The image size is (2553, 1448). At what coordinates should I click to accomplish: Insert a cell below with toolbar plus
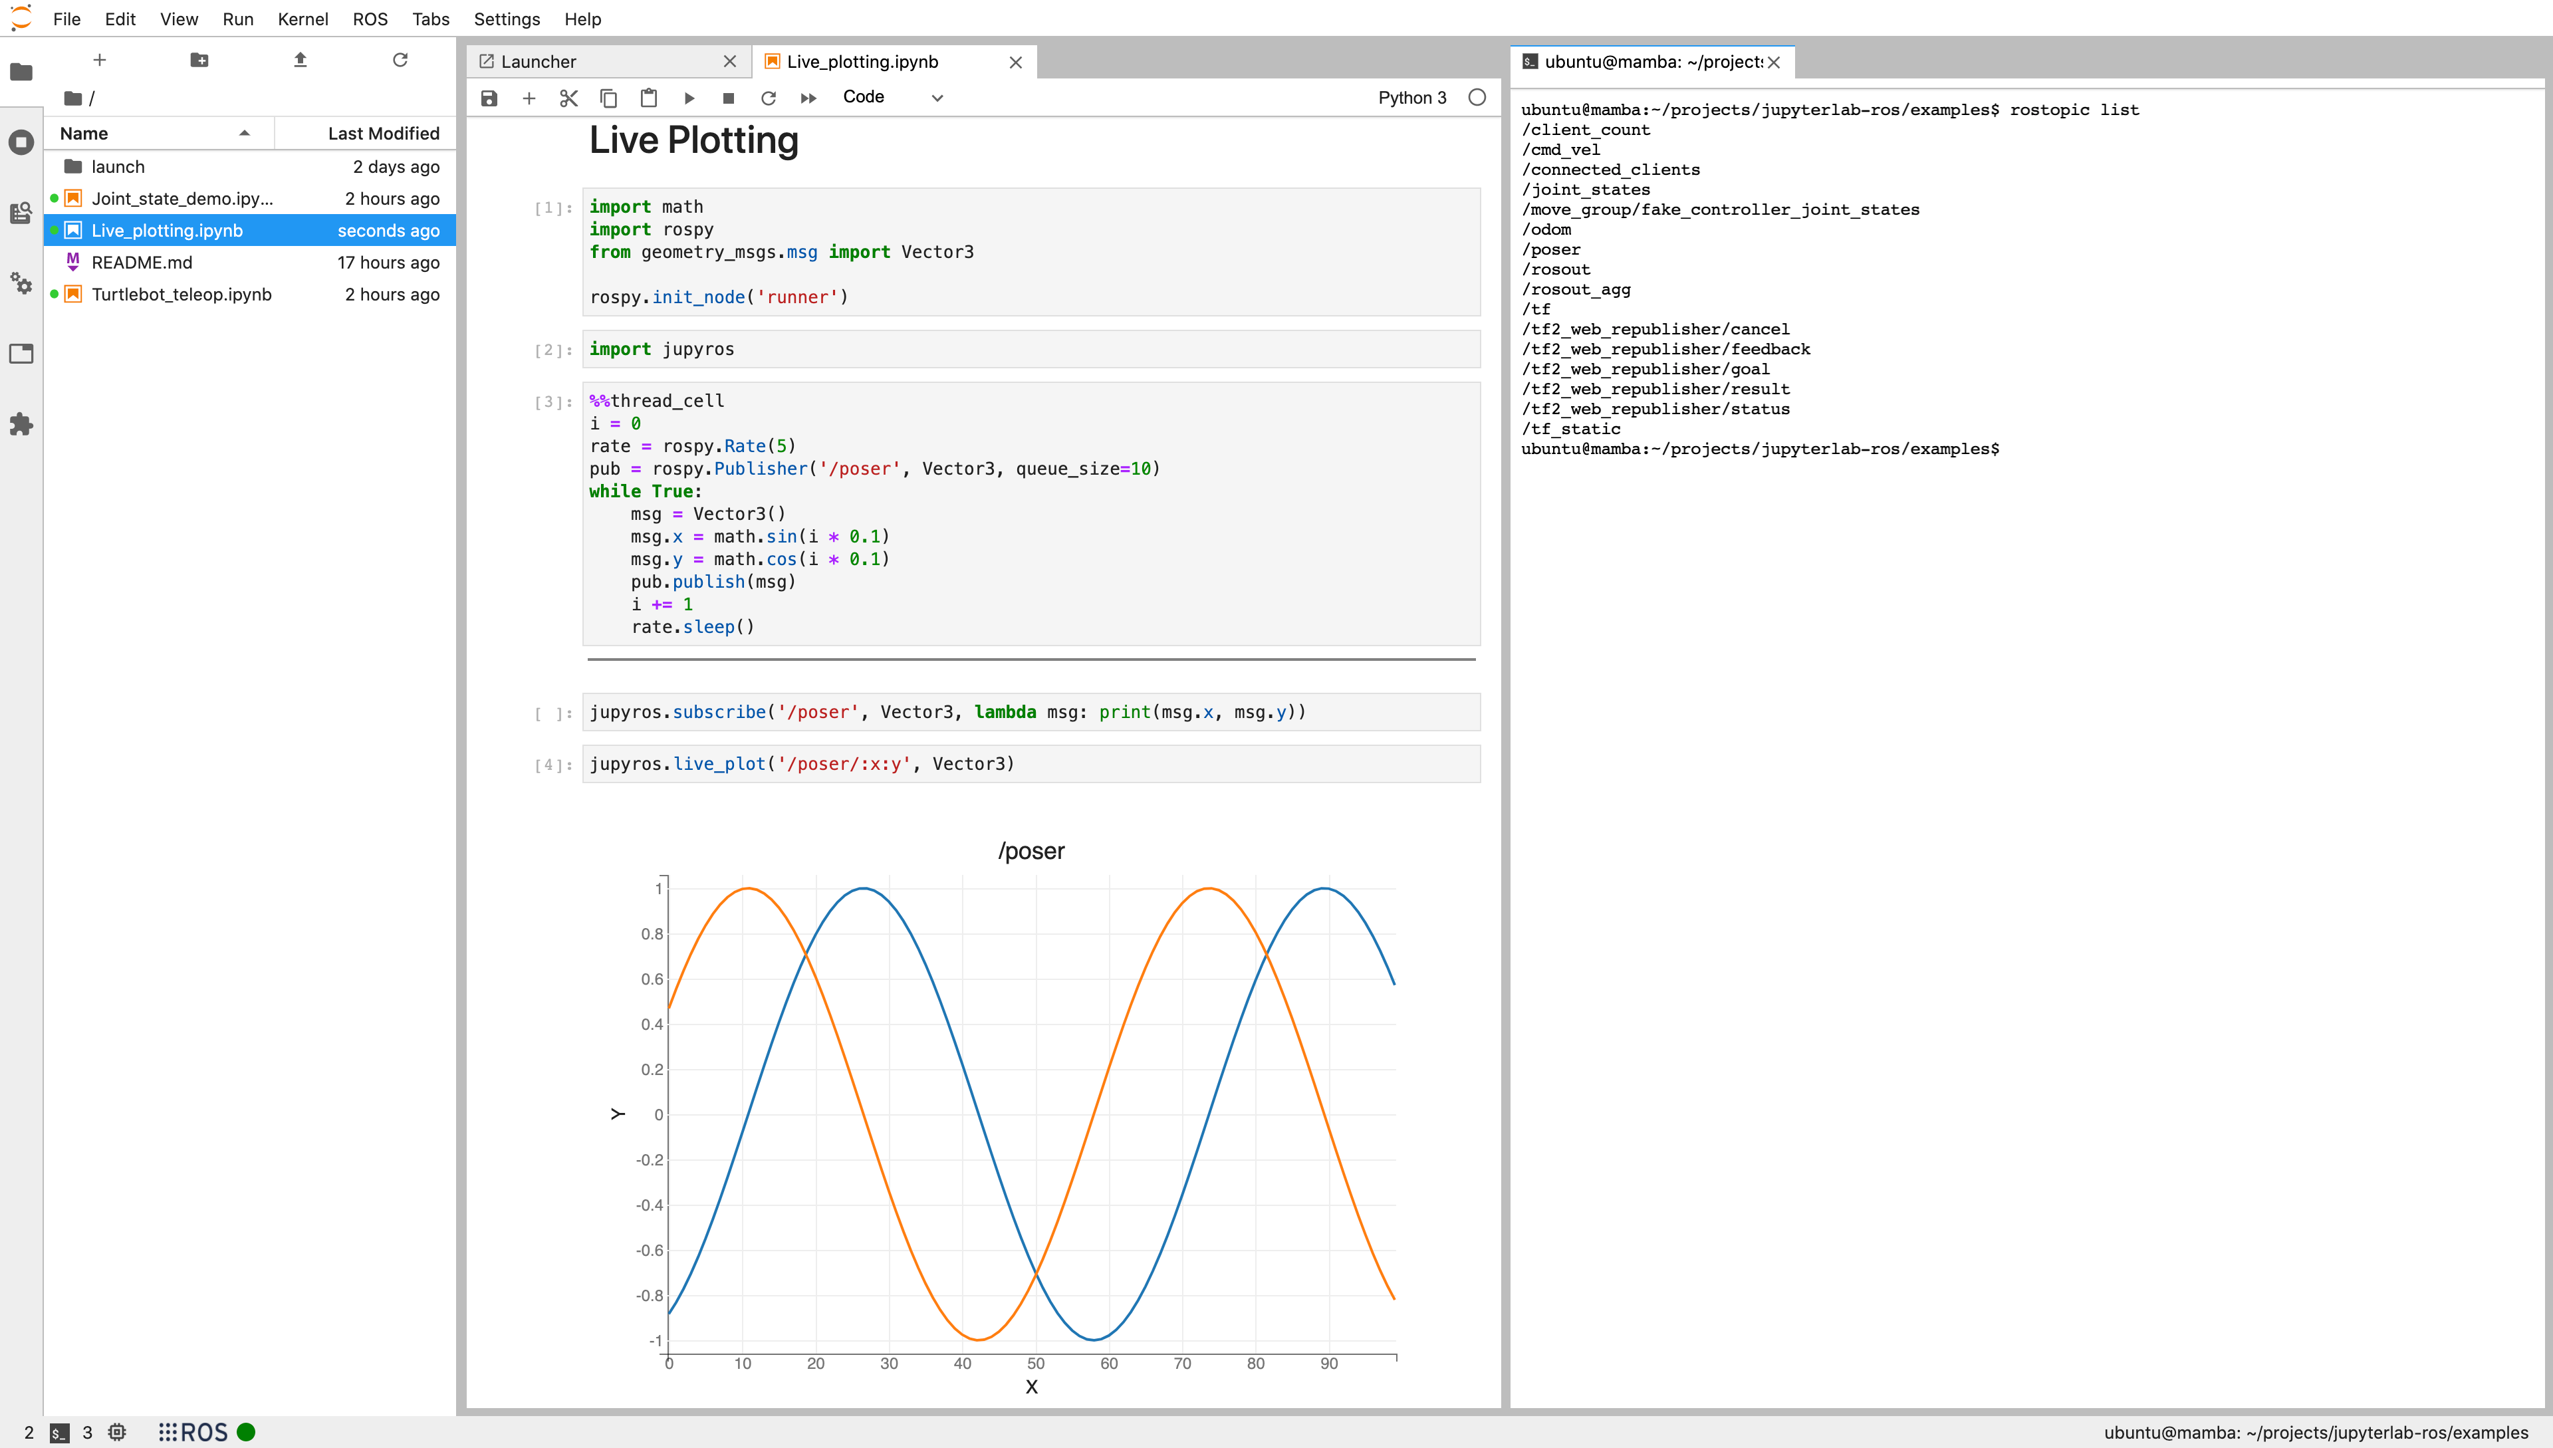tap(529, 98)
